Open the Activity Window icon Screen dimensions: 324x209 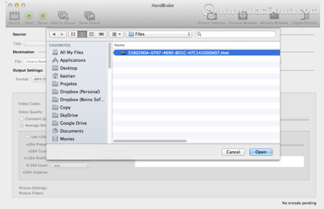(274, 15)
